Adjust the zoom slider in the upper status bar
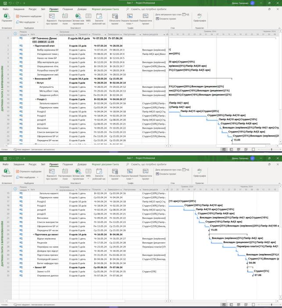The width and height of the screenshot is (282, 308). (271, 150)
